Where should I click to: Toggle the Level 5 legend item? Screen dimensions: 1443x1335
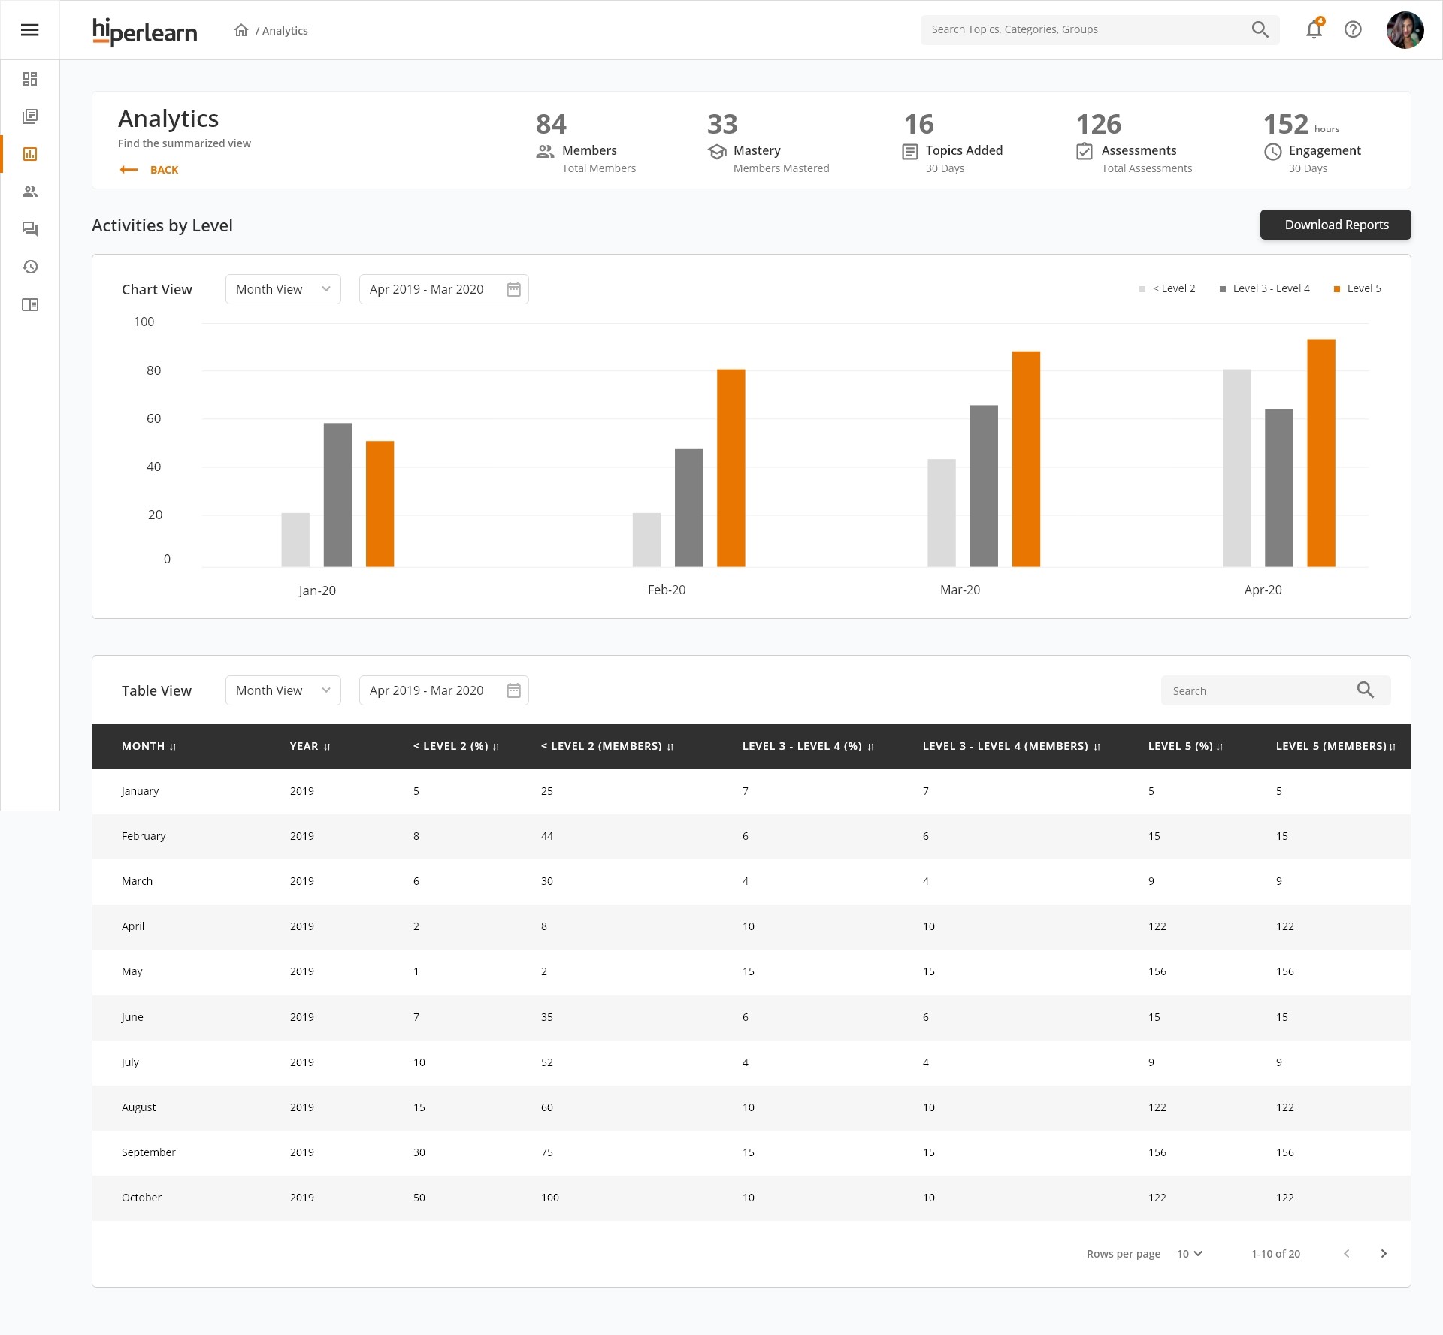(1357, 288)
